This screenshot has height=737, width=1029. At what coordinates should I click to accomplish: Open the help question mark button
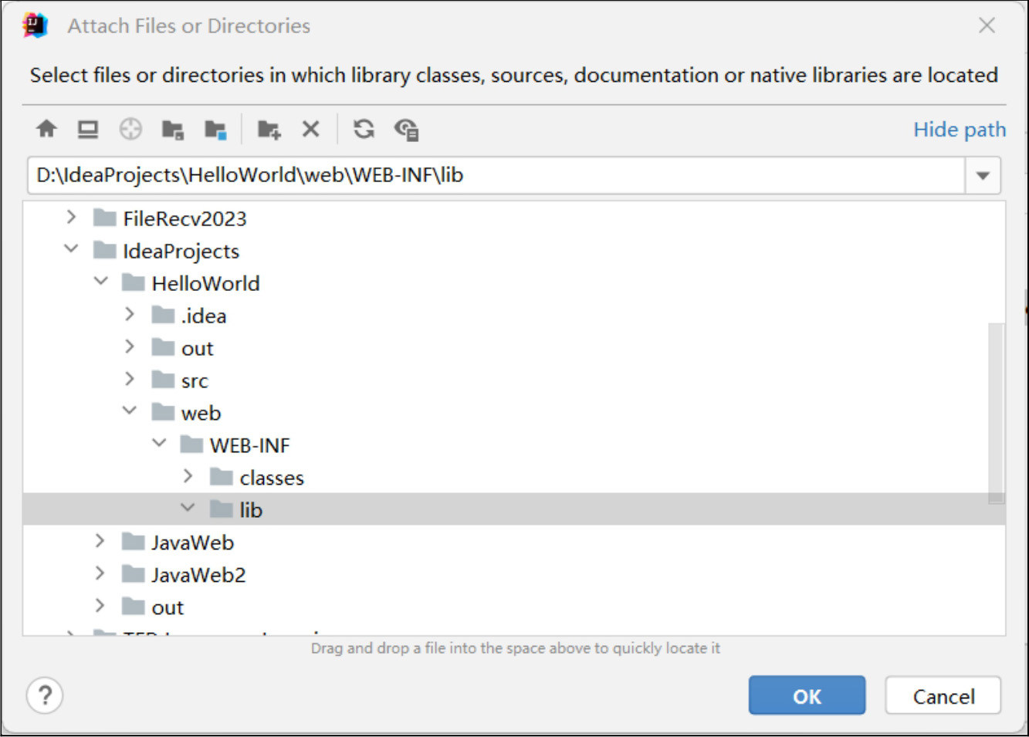click(x=45, y=695)
